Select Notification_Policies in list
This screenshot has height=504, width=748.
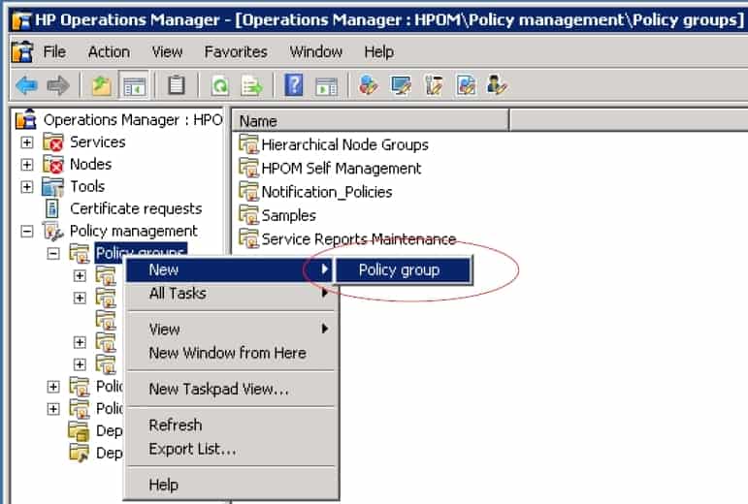click(327, 192)
